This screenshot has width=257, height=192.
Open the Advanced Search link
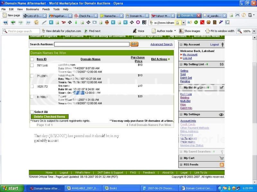(x=162, y=44)
